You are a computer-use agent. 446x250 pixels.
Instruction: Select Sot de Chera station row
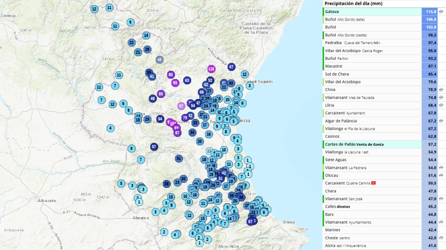click(337, 74)
